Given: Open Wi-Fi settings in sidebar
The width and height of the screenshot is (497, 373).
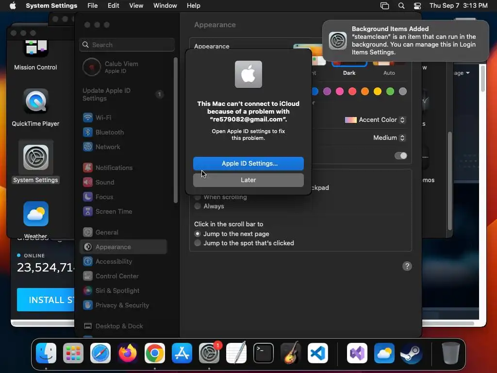Looking at the screenshot, I should point(124,118).
